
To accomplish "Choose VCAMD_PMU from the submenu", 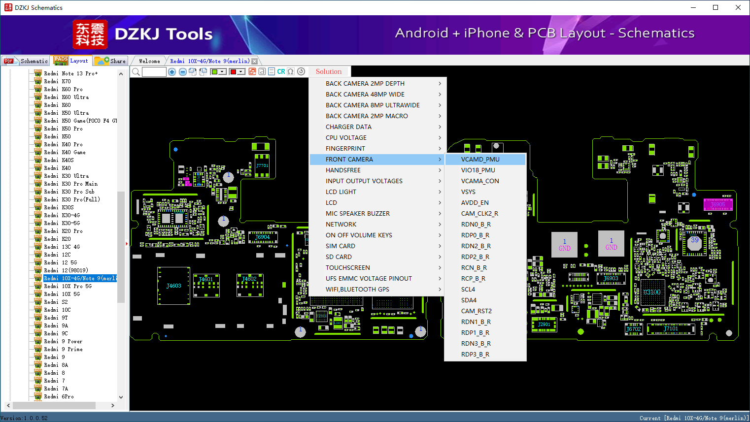I will 485,160.
